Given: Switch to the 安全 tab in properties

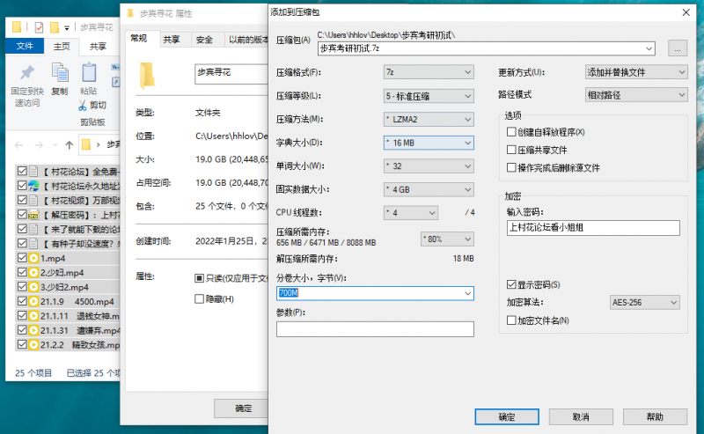Looking at the screenshot, I should pos(204,40).
